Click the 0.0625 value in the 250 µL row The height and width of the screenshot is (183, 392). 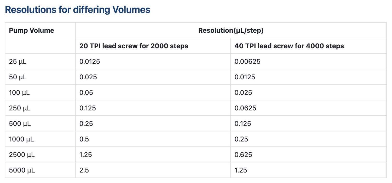coord(245,108)
